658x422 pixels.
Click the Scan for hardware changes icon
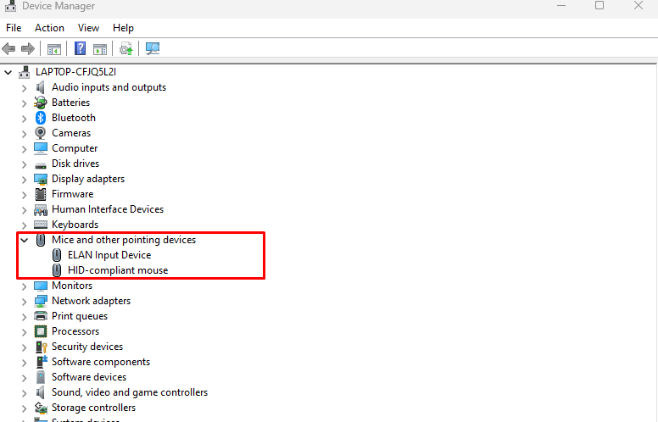(153, 48)
